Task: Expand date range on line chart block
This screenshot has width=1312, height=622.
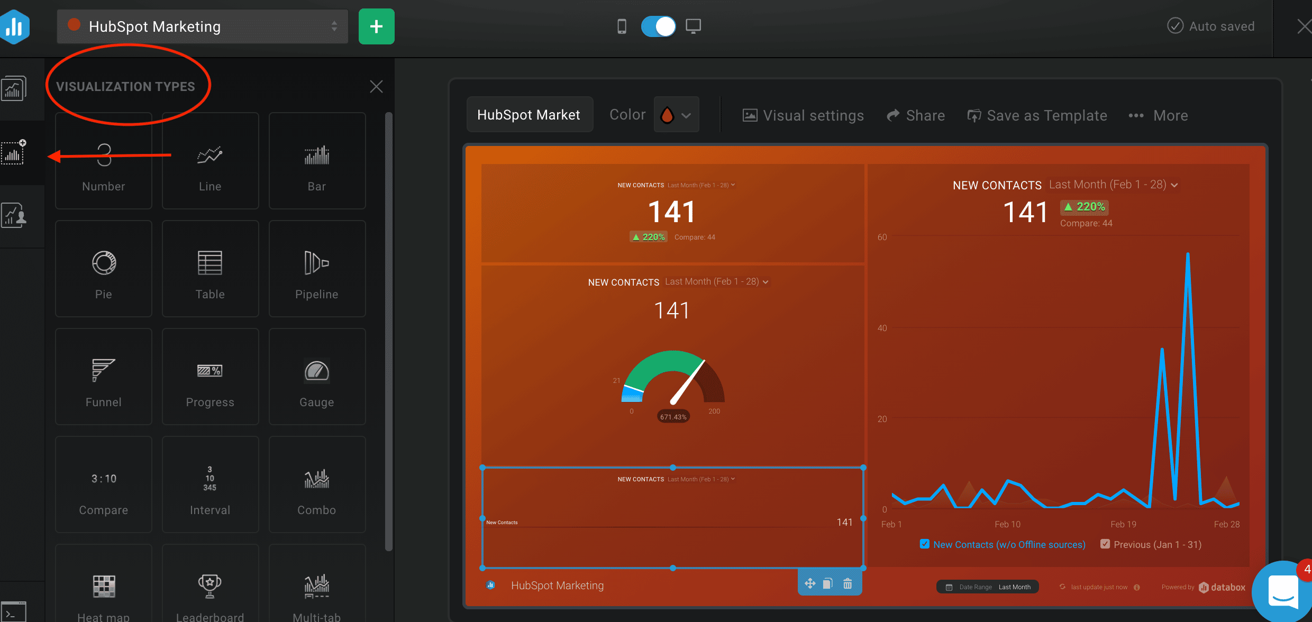Action: pyautogui.click(x=1114, y=185)
